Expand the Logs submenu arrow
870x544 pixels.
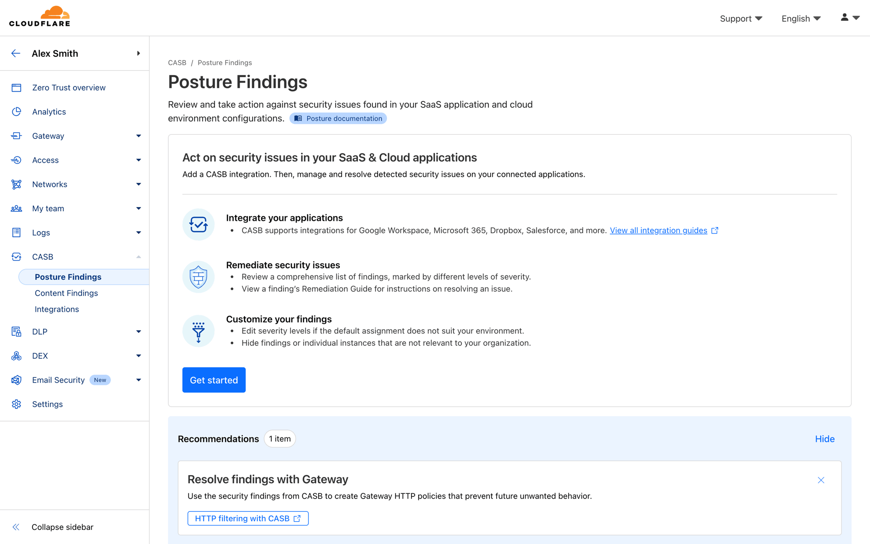(139, 233)
